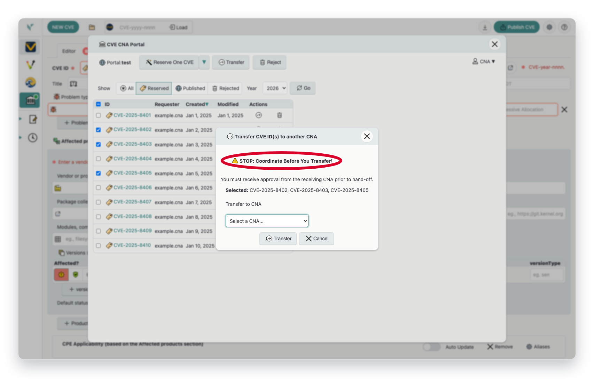Click Remove in CPE Applicability section

pyautogui.click(x=500, y=347)
